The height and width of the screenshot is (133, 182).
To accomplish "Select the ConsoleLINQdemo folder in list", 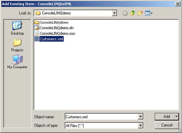I will point(51,23).
